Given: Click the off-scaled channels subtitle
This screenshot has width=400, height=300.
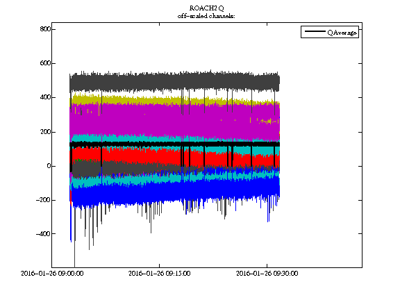Looking at the screenshot, I should (x=206, y=16).
